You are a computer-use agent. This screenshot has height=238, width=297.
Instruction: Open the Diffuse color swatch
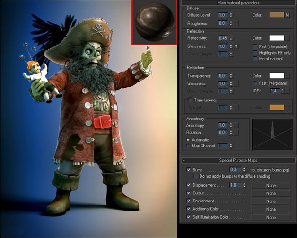(276, 15)
